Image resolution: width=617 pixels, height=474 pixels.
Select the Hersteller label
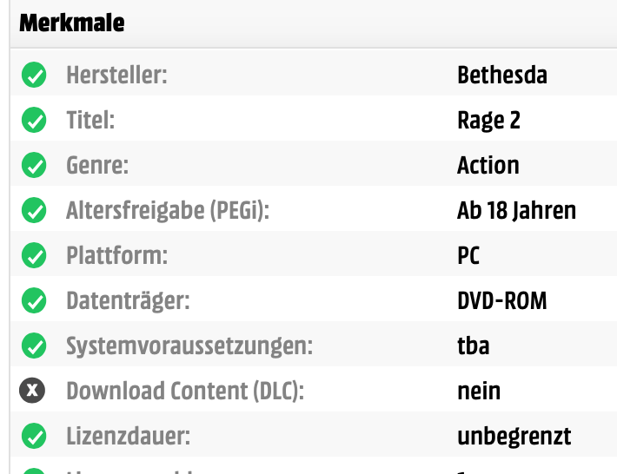tap(116, 75)
